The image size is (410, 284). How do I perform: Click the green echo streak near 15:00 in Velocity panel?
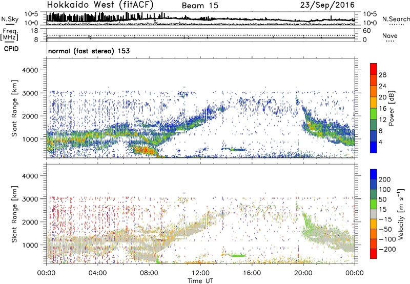(237, 255)
